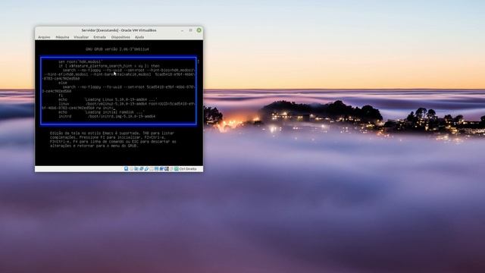Open the Entrada menu
485x273 pixels.
pyautogui.click(x=99, y=37)
